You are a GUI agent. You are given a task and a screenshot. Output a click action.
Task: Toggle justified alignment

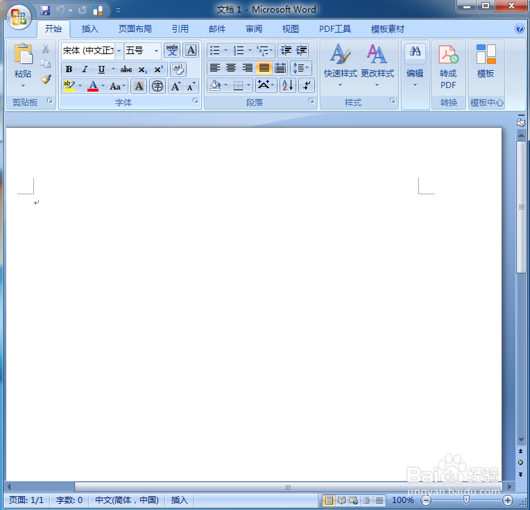pos(264,68)
